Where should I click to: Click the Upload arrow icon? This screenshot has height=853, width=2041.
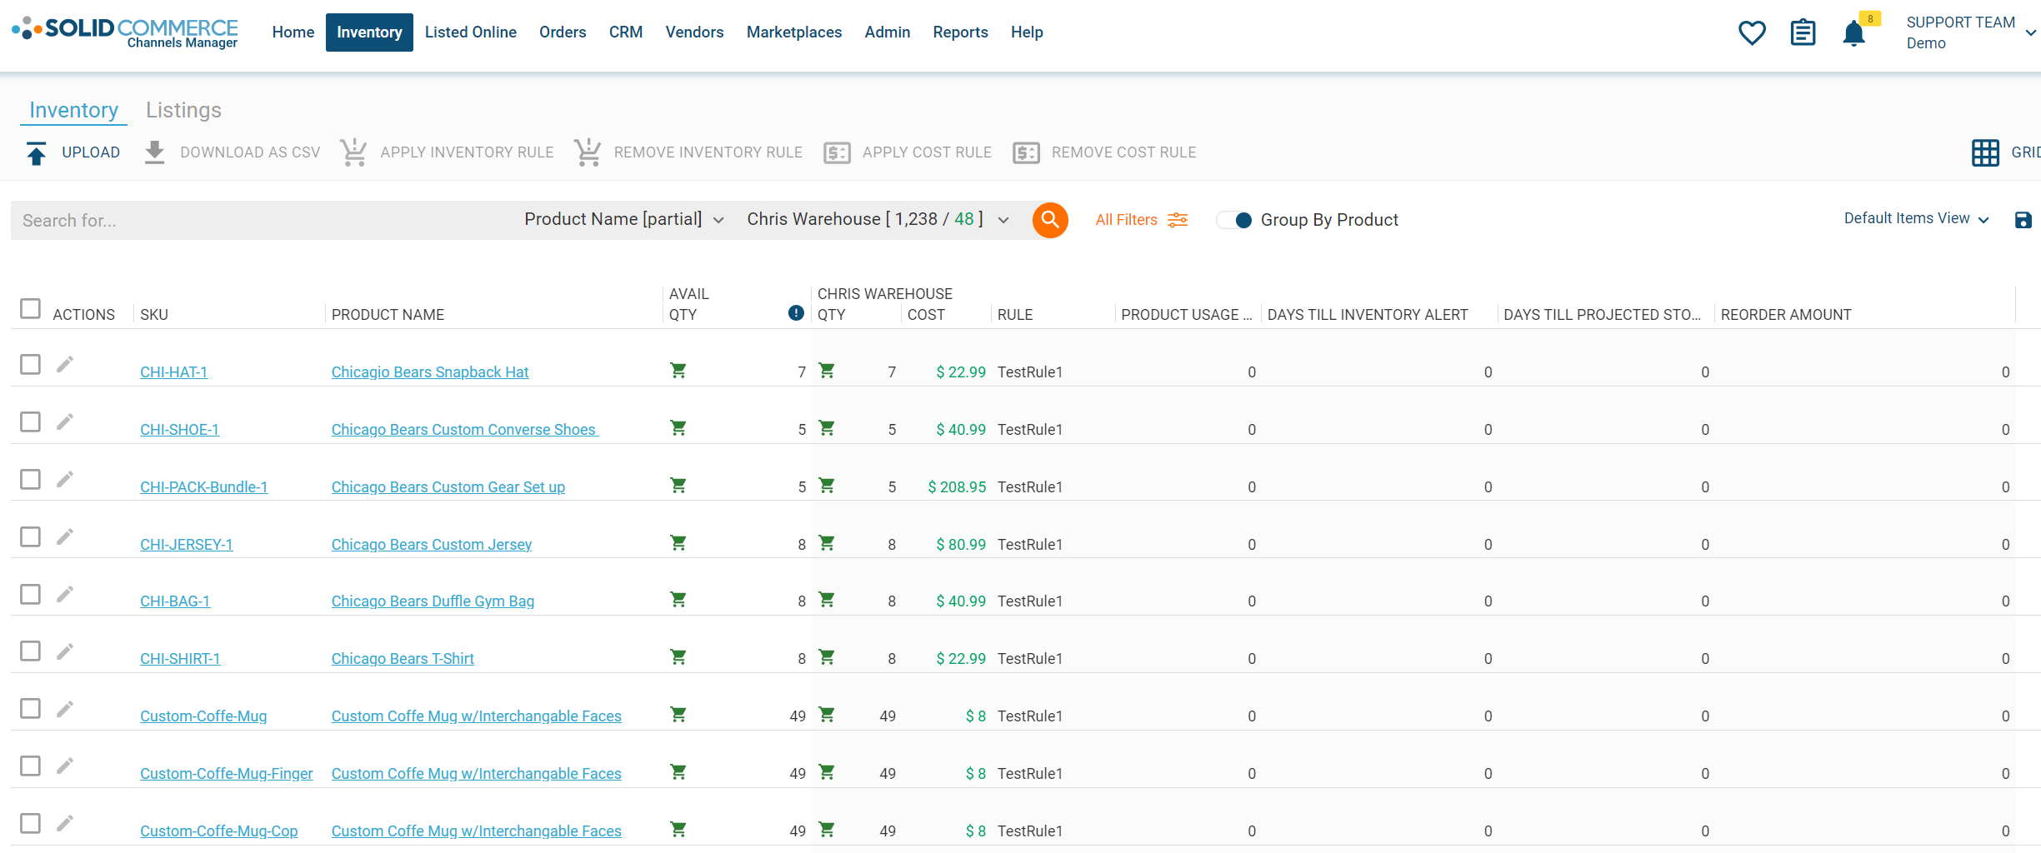coord(37,153)
